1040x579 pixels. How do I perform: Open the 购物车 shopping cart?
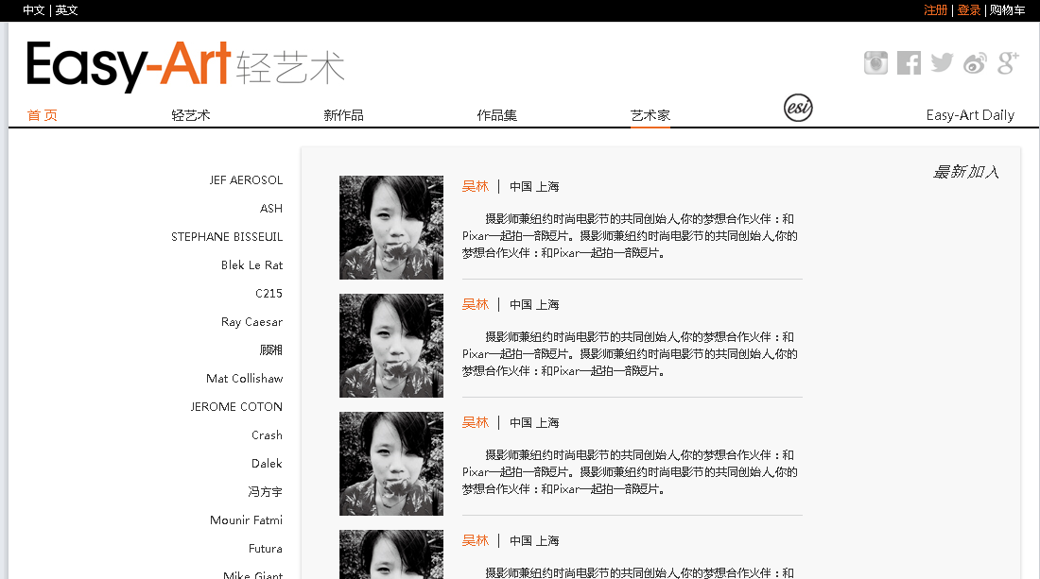pyautogui.click(x=1007, y=10)
